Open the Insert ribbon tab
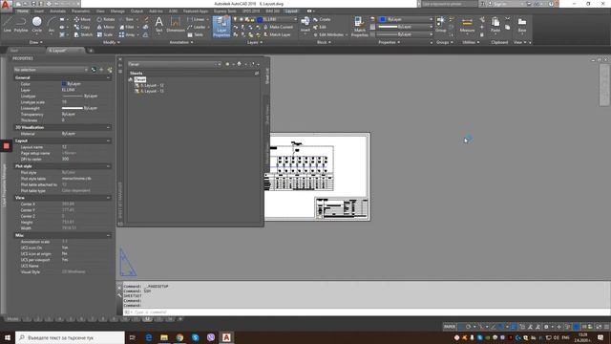Viewport: 611px width, 344px height. point(39,11)
